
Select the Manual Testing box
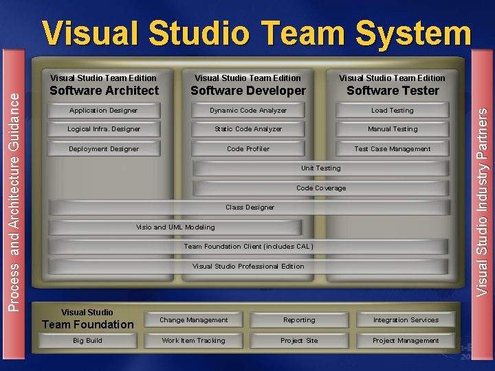point(393,129)
